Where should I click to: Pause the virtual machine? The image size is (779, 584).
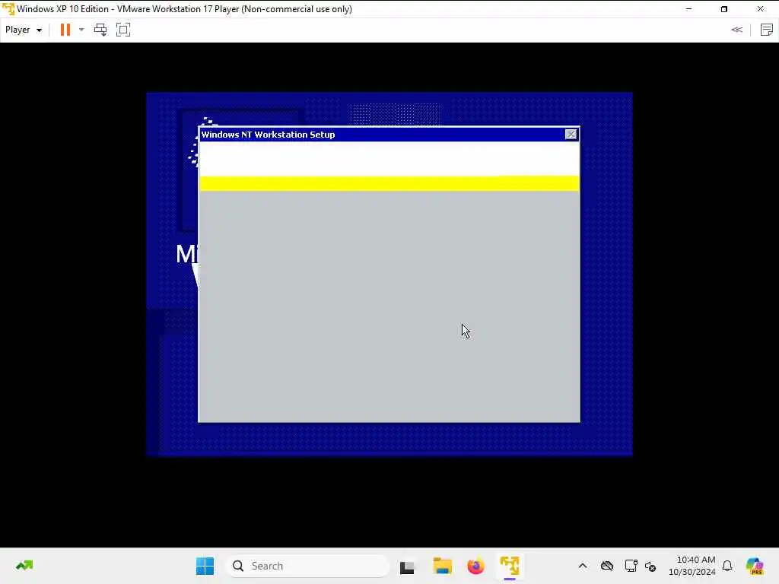click(x=65, y=30)
